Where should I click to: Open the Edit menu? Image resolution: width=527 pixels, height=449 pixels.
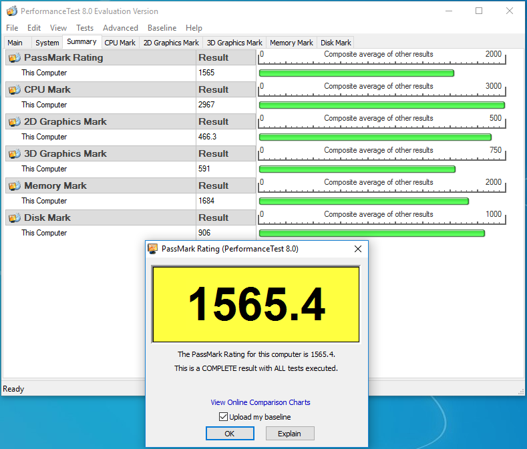click(34, 28)
